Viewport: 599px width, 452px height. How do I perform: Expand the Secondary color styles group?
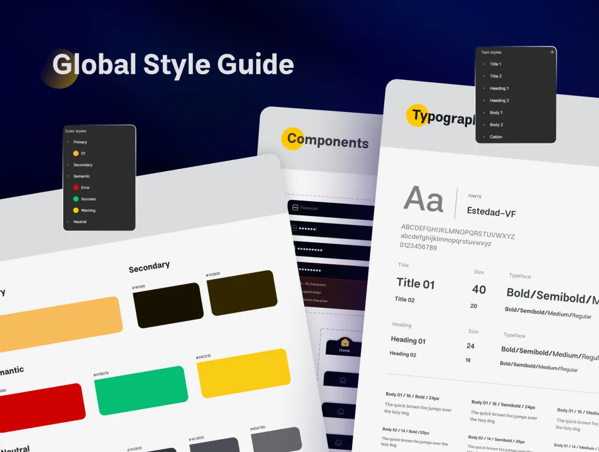click(68, 165)
